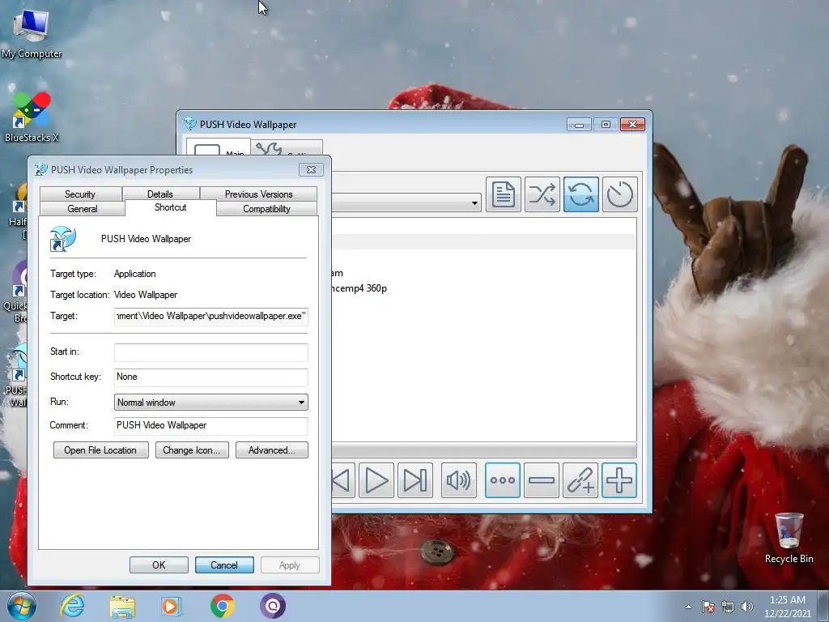This screenshot has width=829, height=622.
Task: Open the purple Quick browser taskbar icon
Action: click(272, 606)
